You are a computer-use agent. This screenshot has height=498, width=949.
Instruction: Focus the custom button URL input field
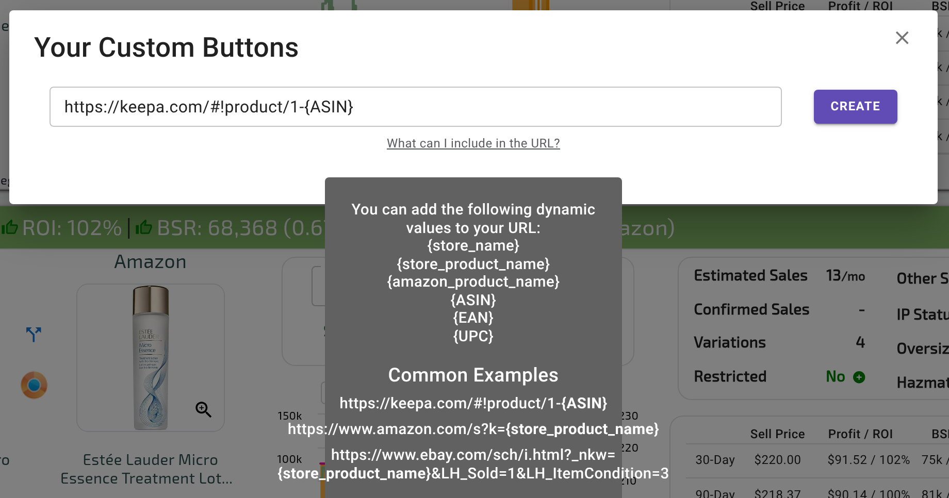(416, 107)
